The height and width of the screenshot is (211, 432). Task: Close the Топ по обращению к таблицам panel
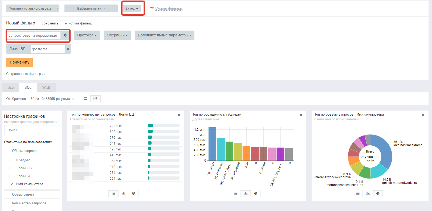[x=301, y=115]
